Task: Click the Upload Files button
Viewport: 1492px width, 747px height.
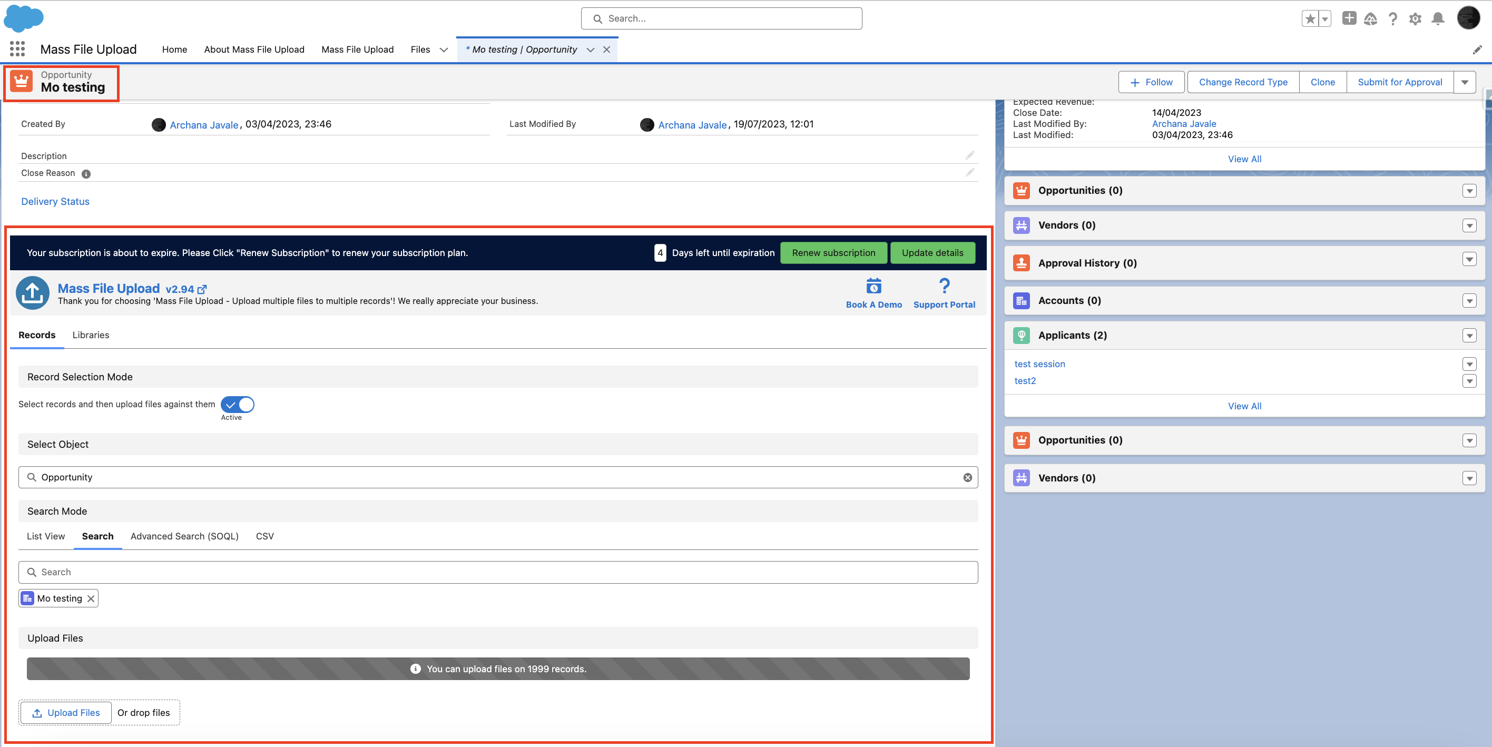Action: 65,713
